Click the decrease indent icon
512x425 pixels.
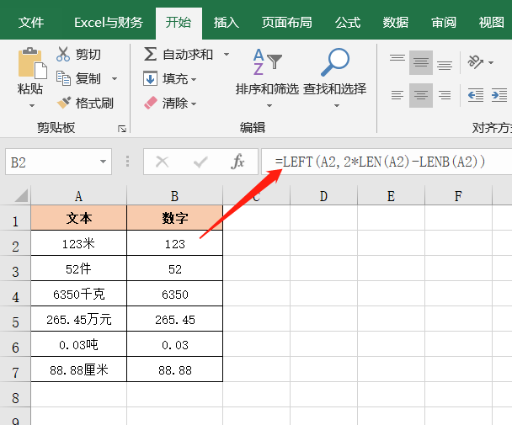[476, 94]
